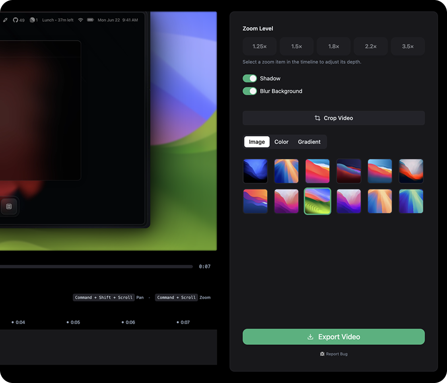447x383 pixels.
Task: Choose the blue-green rays wallpaper, last in bottom row
Action: [x=411, y=201]
